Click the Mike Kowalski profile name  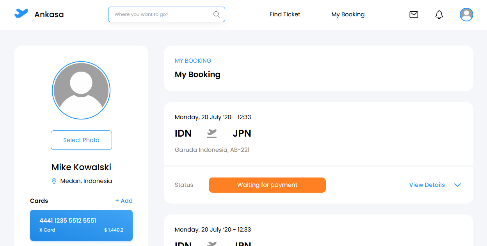point(81,167)
